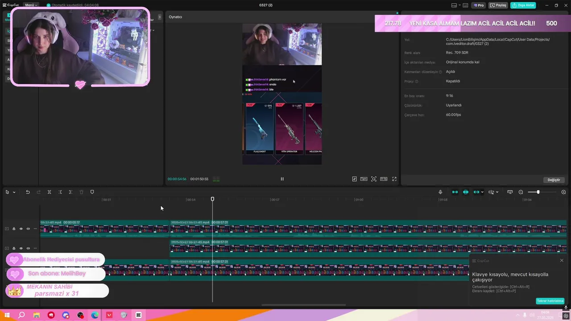This screenshot has height=321, width=571.
Task: Open the CapCut icon in the taskbar
Action: [x=139, y=315]
